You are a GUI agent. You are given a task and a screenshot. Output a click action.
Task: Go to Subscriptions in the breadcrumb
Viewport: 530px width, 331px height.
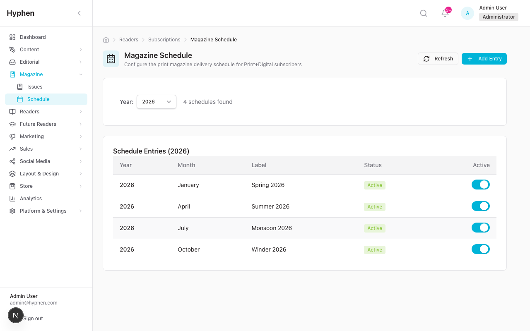[x=164, y=40]
